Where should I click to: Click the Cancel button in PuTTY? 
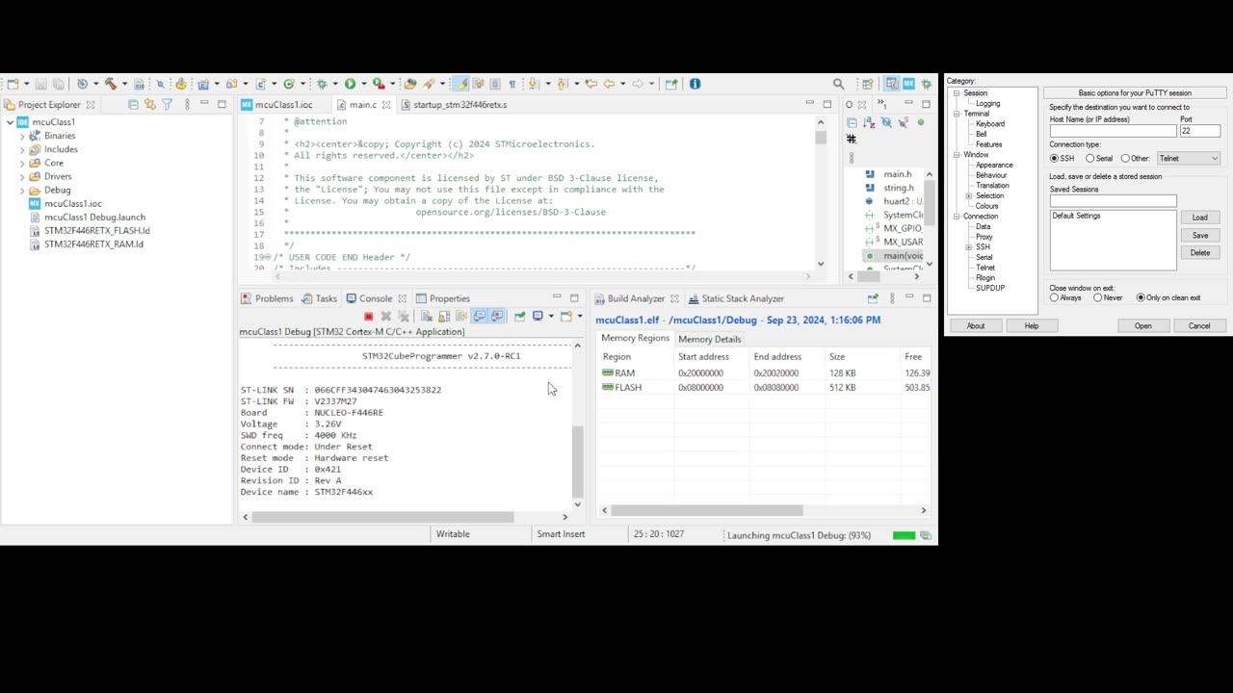coord(1198,326)
